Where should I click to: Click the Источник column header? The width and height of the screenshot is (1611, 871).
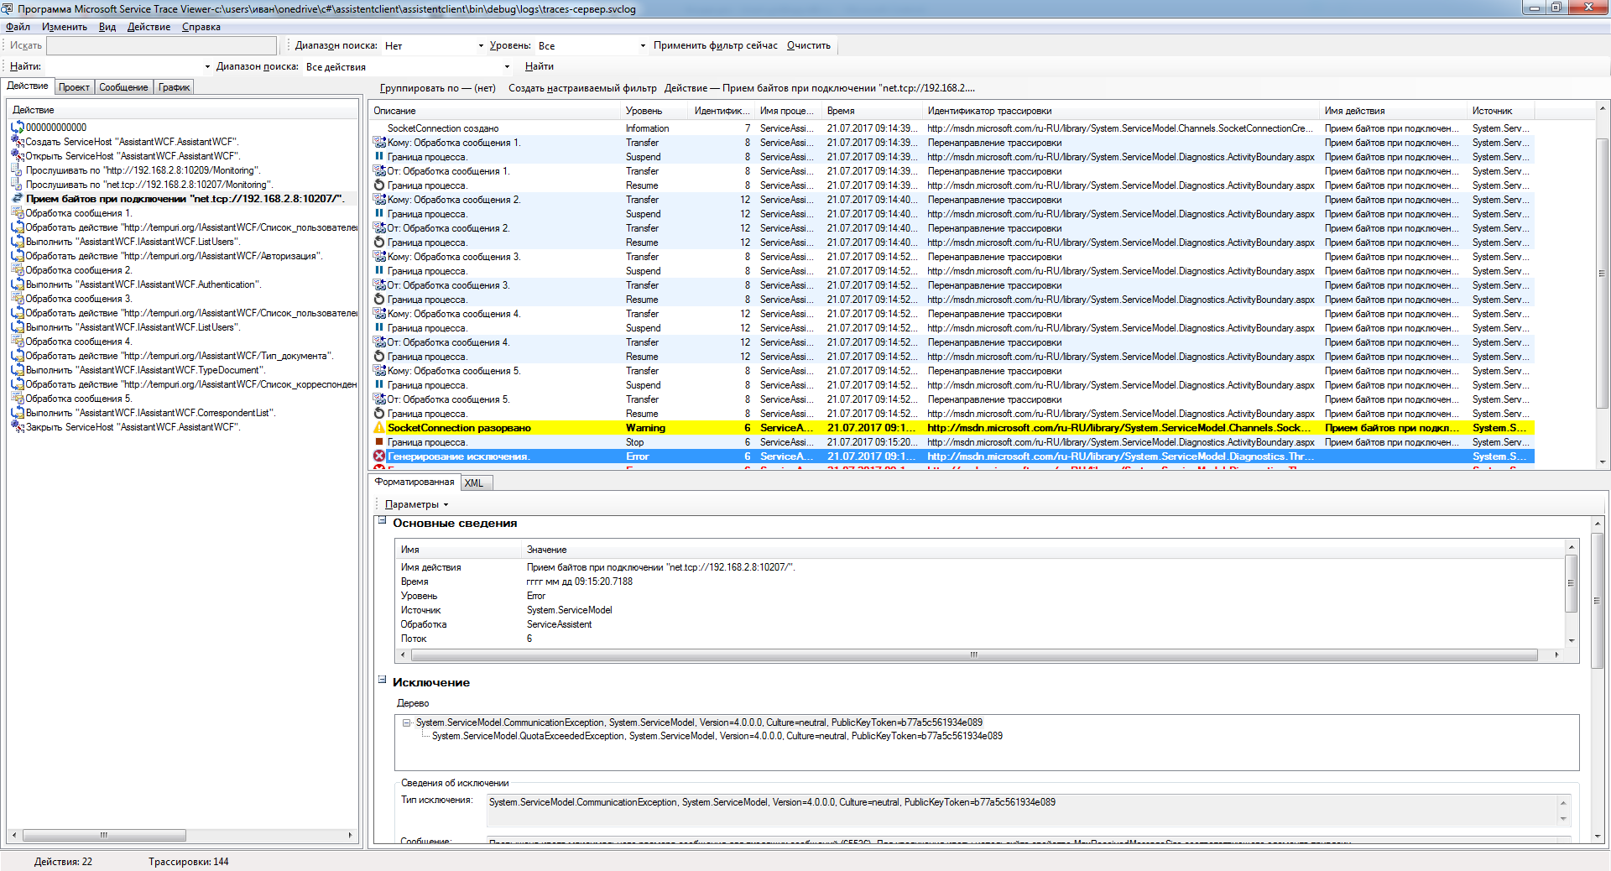click(x=1501, y=111)
